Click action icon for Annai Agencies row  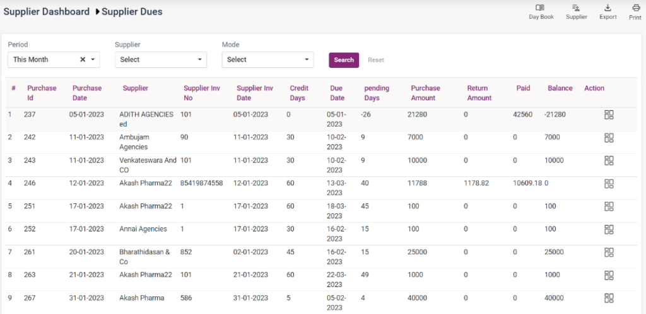point(609,229)
